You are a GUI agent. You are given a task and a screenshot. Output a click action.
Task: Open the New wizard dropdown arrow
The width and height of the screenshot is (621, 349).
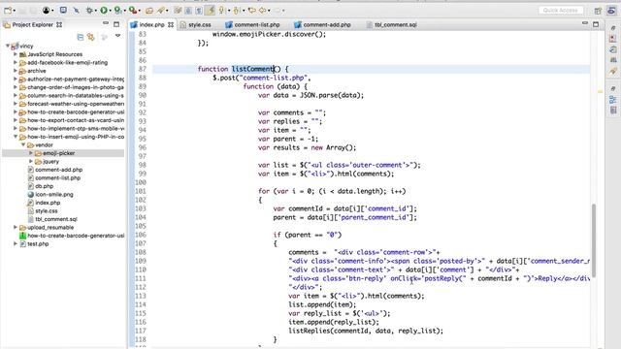[x=14, y=11]
